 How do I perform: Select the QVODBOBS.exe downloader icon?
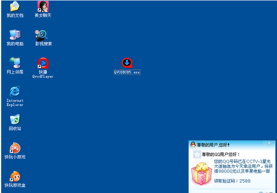pyautogui.click(x=127, y=63)
